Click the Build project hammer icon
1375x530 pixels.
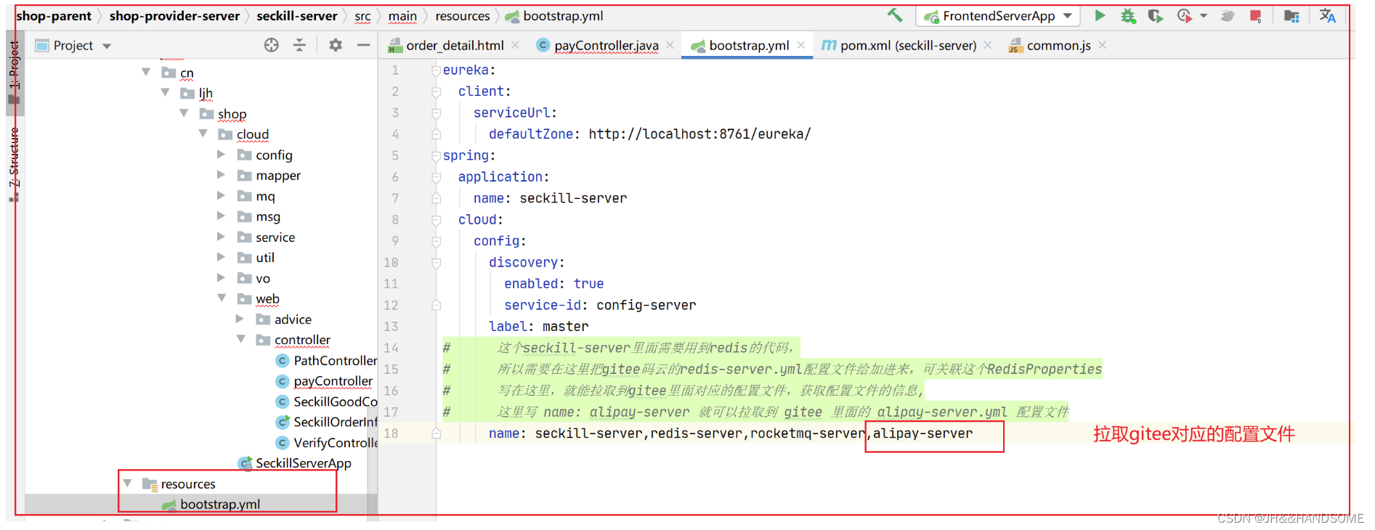tap(895, 15)
